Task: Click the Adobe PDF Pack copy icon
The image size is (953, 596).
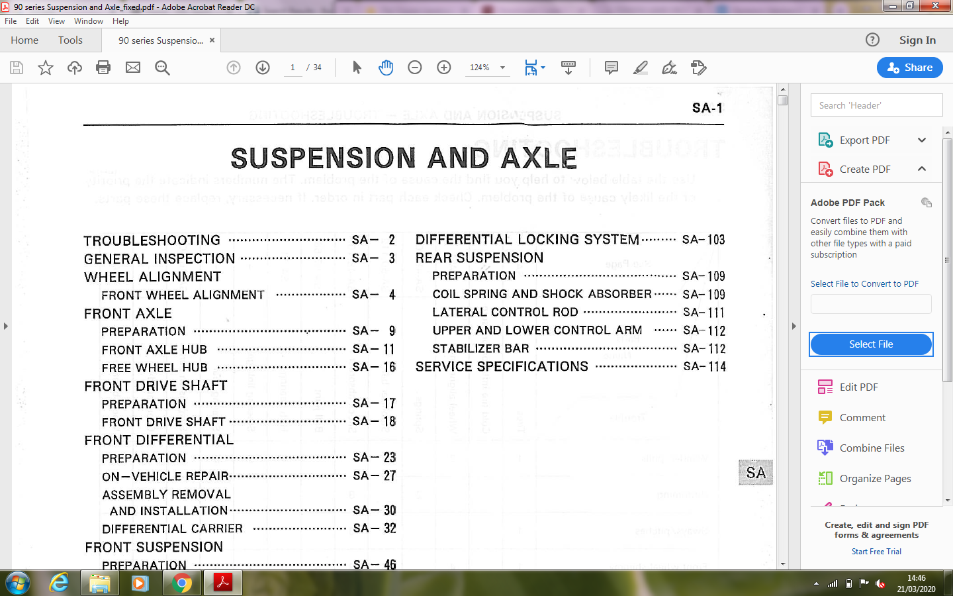Action: coord(927,203)
